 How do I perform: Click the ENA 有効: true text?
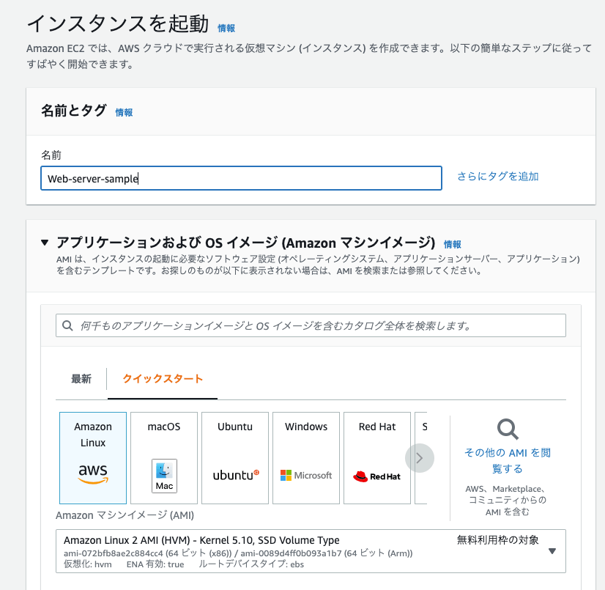(155, 564)
